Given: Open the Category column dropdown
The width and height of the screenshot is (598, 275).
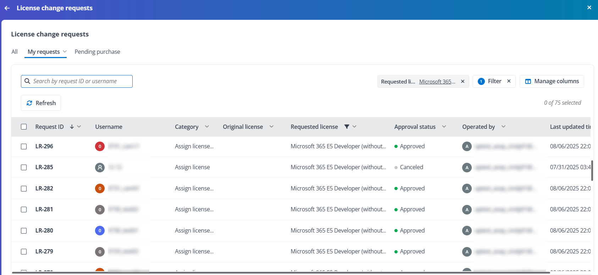Looking at the screenshot, I should pyautogui.click(x=207, y=127).
